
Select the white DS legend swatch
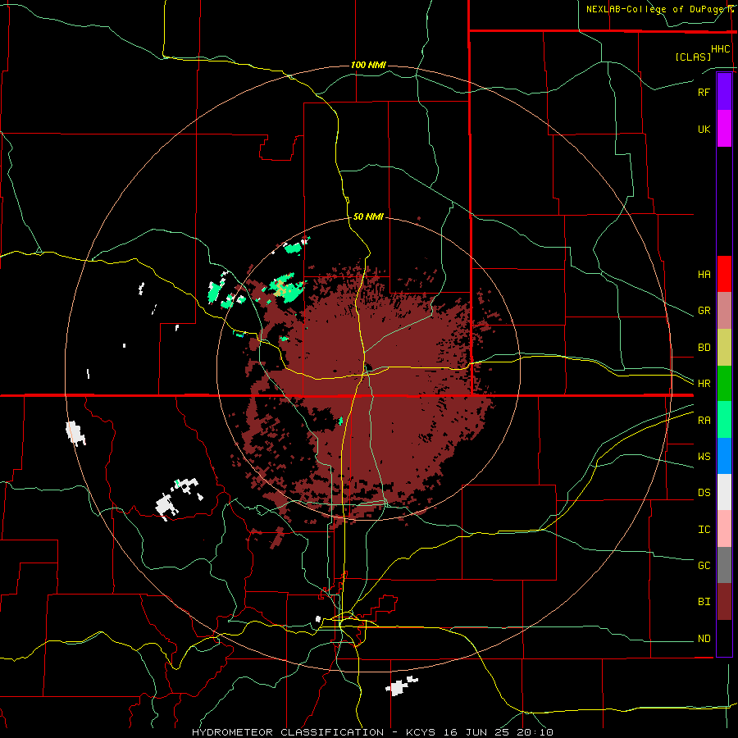point(724,492)
